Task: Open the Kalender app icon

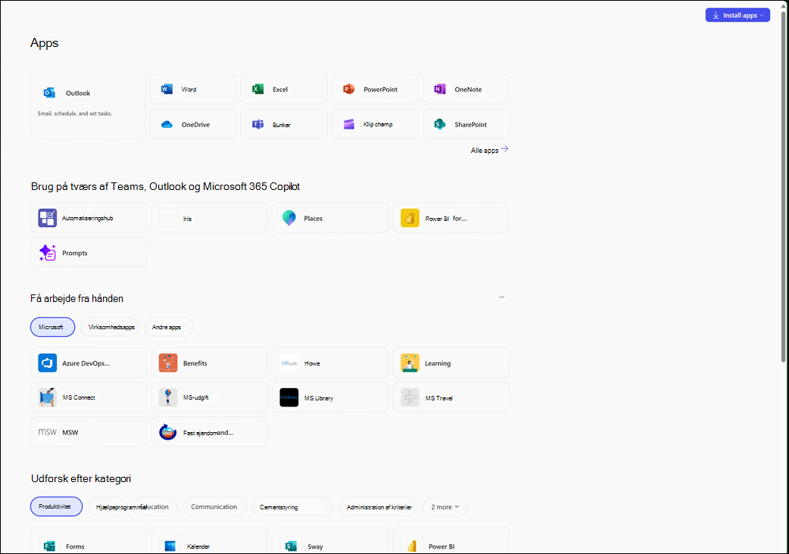Action: 170,546
